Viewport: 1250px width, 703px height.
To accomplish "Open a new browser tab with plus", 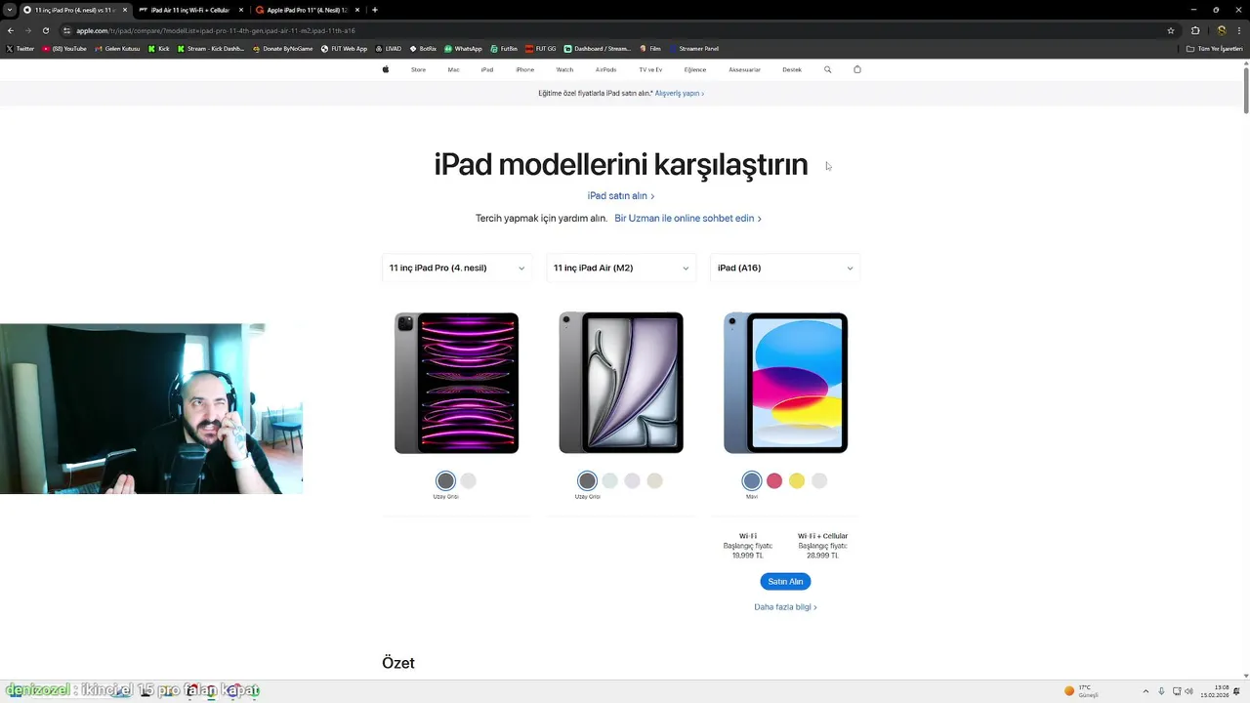I will pyautogui.click(x=375, y=10).
